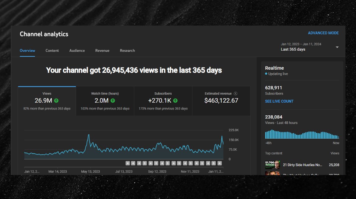Viewport: 356px width, 199px height.
Task: Click the 150.0K y-axis label
Action: (x=234, y=140)
